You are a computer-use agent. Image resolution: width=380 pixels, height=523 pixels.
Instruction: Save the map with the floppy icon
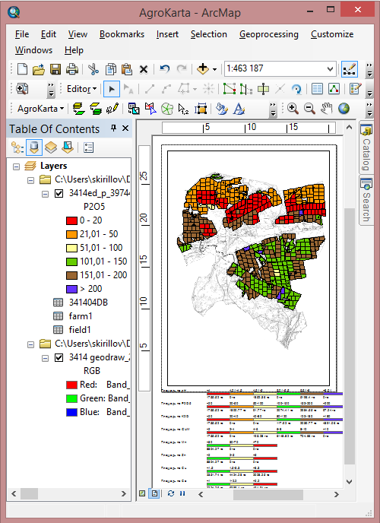point(55,69)
